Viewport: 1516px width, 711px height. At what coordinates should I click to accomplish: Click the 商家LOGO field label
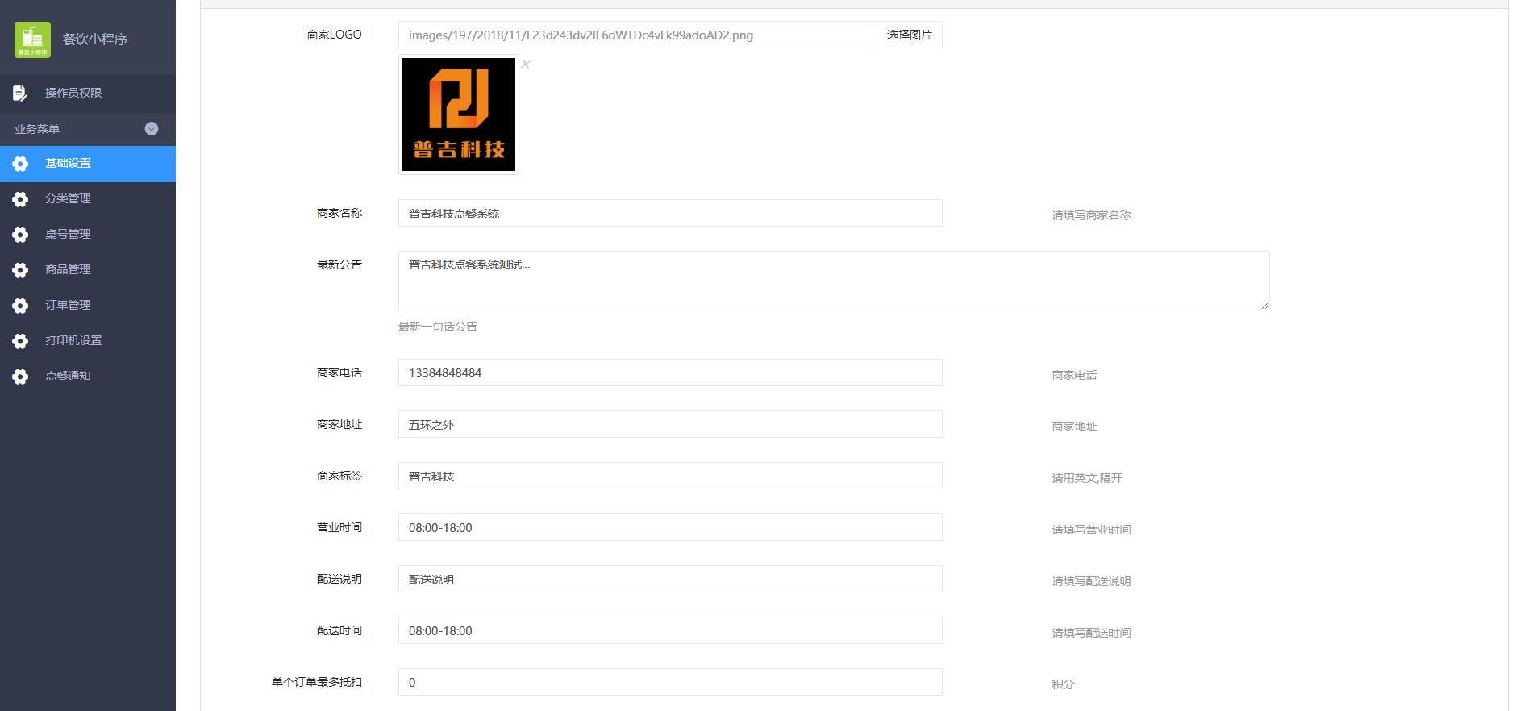[x=335, y=35]
